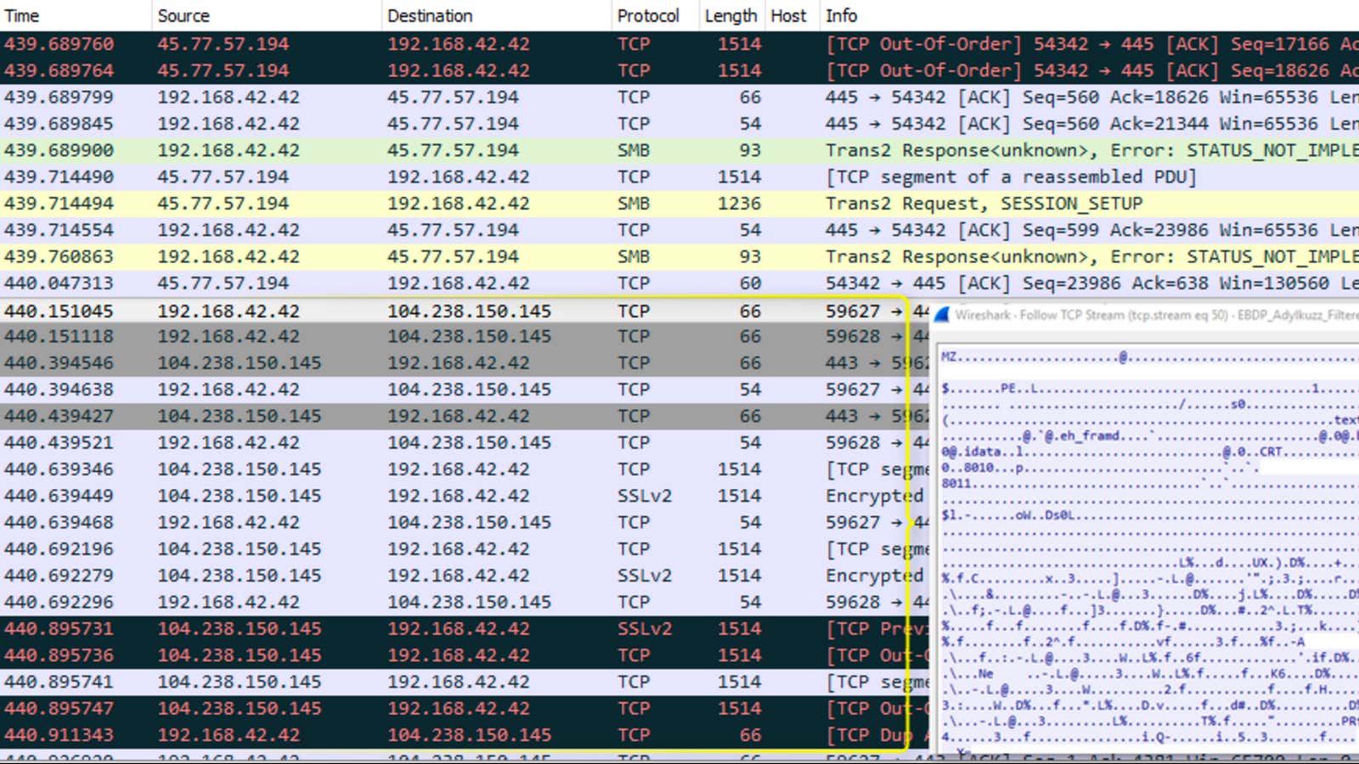Image resolution: width=1359 pixels, height=764 pixels.
Task: Select packet at time 440.692196
Action: pos(465,549)
